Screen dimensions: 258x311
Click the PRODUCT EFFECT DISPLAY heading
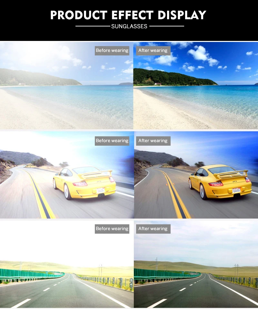tap(128, 15)
